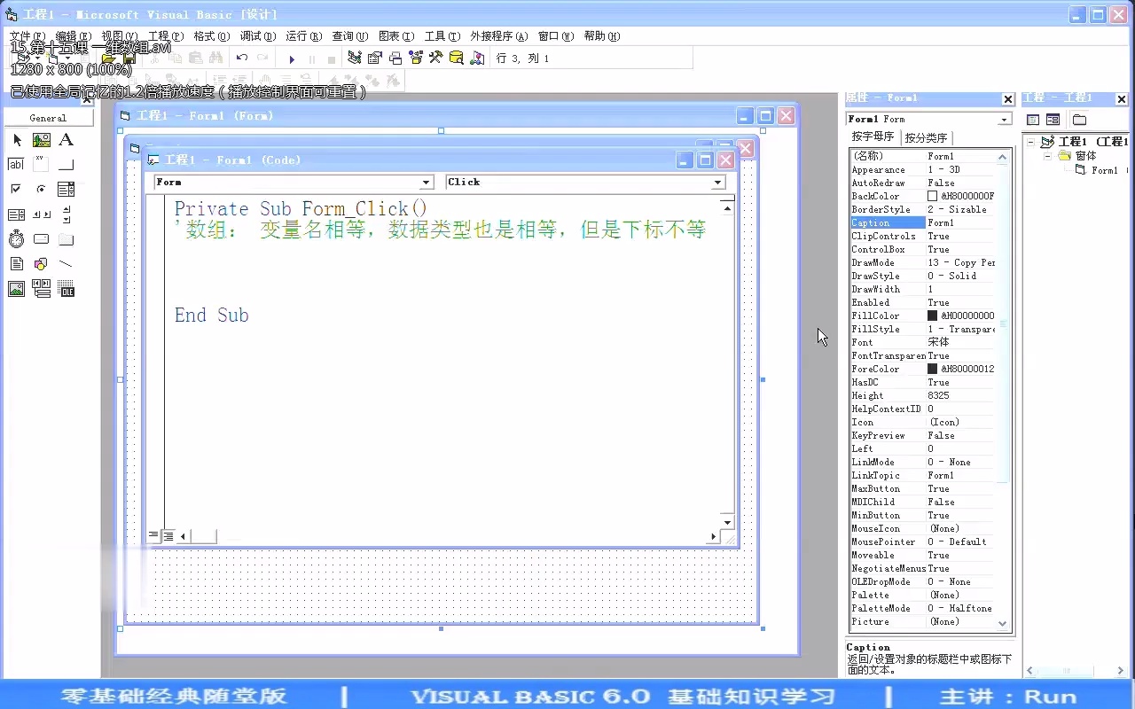Start the program with the Run button
Viewport: 1135px width, 709px height.
(x=292, y=58)
